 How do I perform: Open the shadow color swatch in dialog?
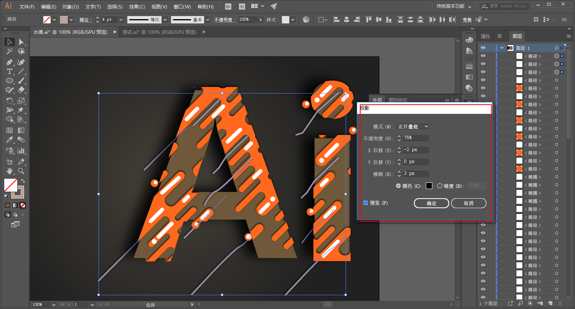pos(429,186)
